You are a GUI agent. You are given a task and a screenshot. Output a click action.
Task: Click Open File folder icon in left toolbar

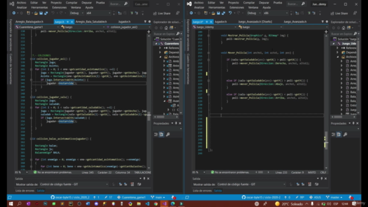(36, 13)
